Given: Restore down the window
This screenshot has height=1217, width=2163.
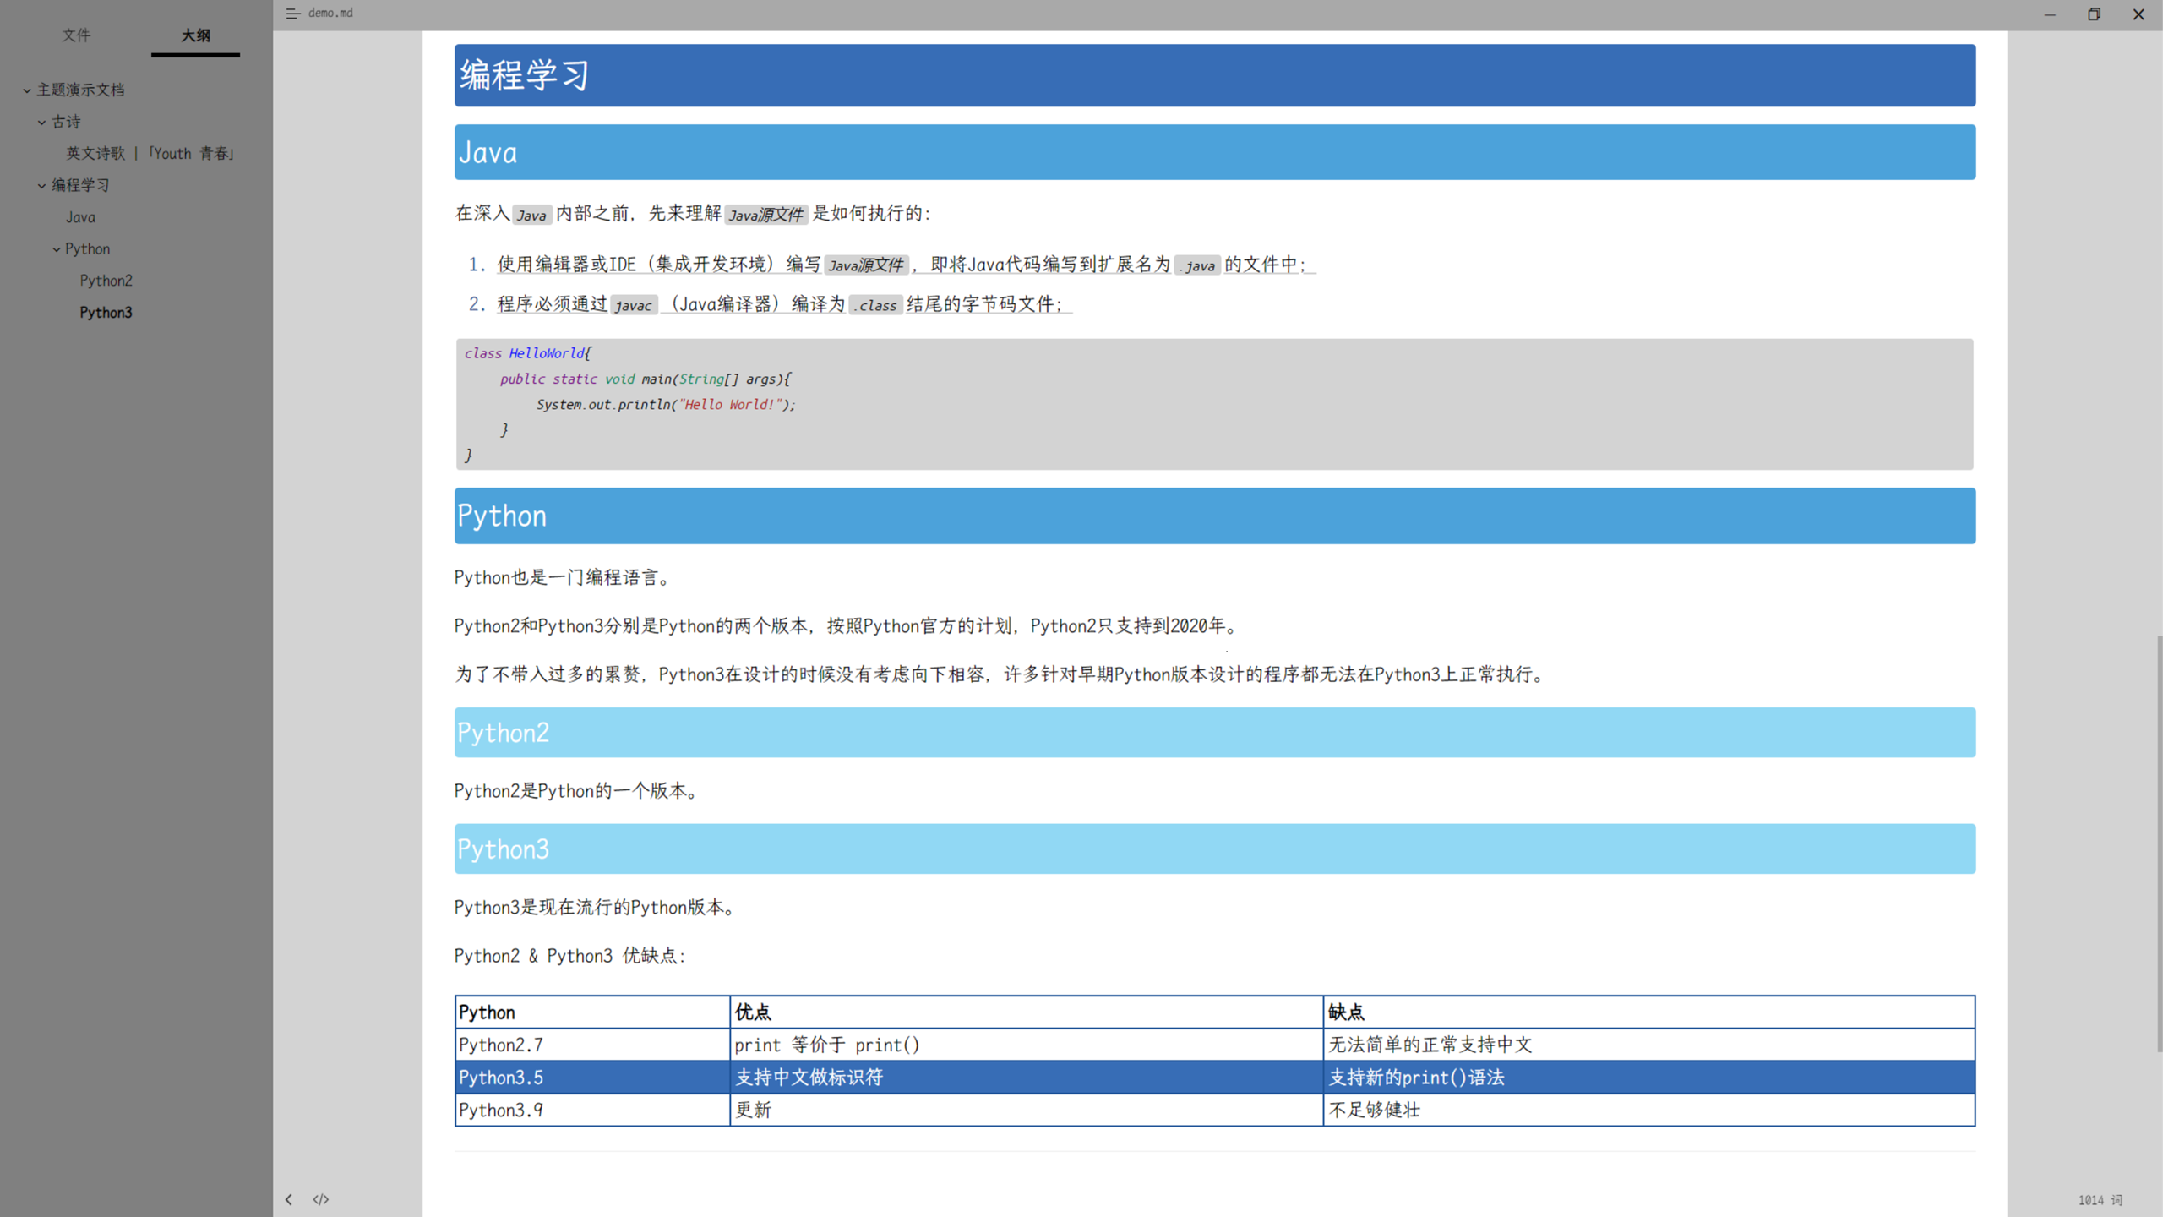Looking at the screenshot, I should pos(2094,14).
